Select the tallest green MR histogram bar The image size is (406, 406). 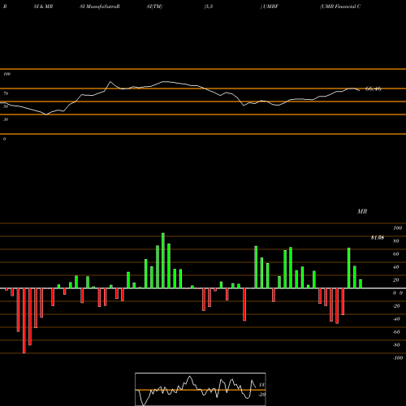(x=163, y=261)
